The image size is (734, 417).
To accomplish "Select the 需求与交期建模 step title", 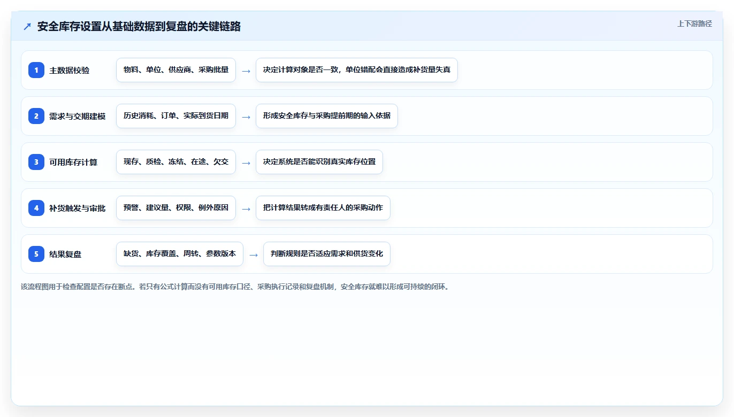I will (78, 117).
